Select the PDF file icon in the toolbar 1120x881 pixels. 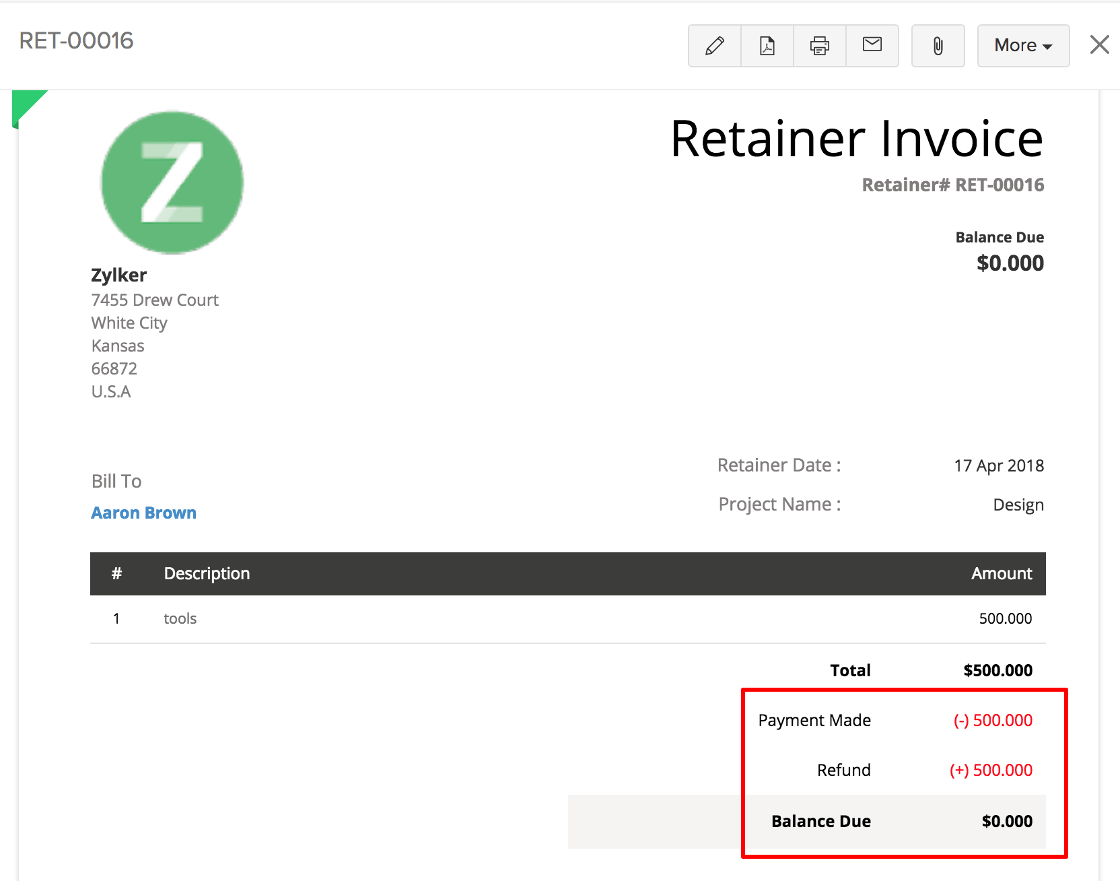point(767,45)
